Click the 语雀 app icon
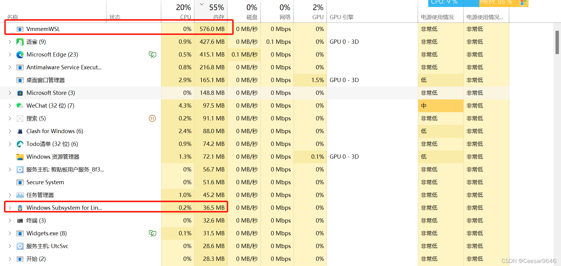This screenshot has width=561, height=266. point(20,42)
